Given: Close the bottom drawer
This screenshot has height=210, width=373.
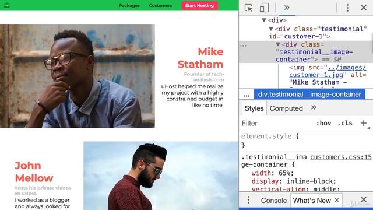Looking at the screenshot, I should pyautogui.click(x=364, y=199).
